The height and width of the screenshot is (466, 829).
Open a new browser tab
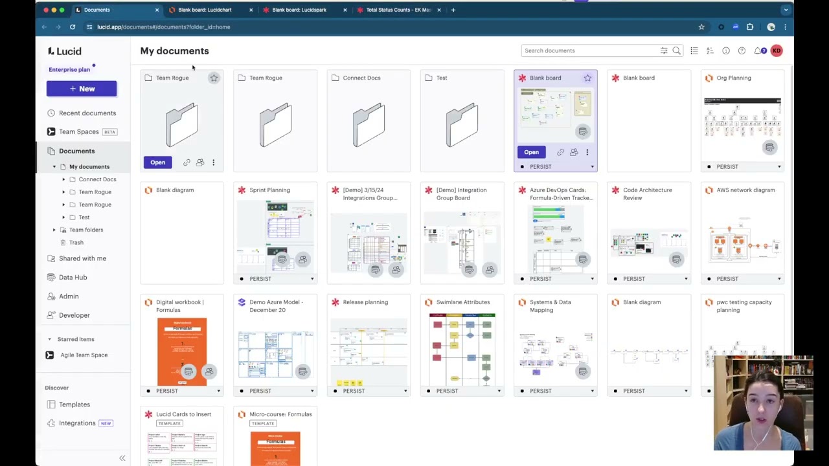coord(453,10)
